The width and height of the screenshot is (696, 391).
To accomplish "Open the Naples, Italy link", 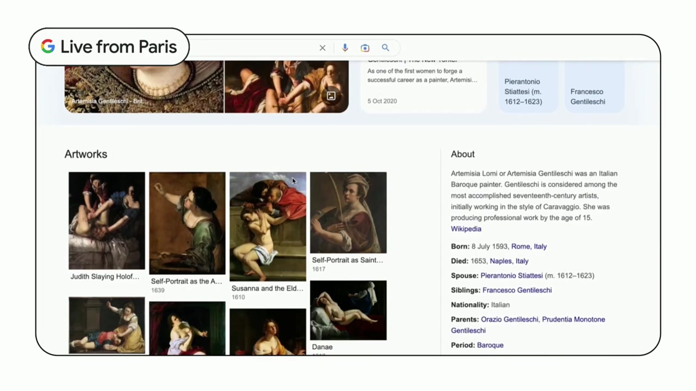I will (x=509, y=261).
